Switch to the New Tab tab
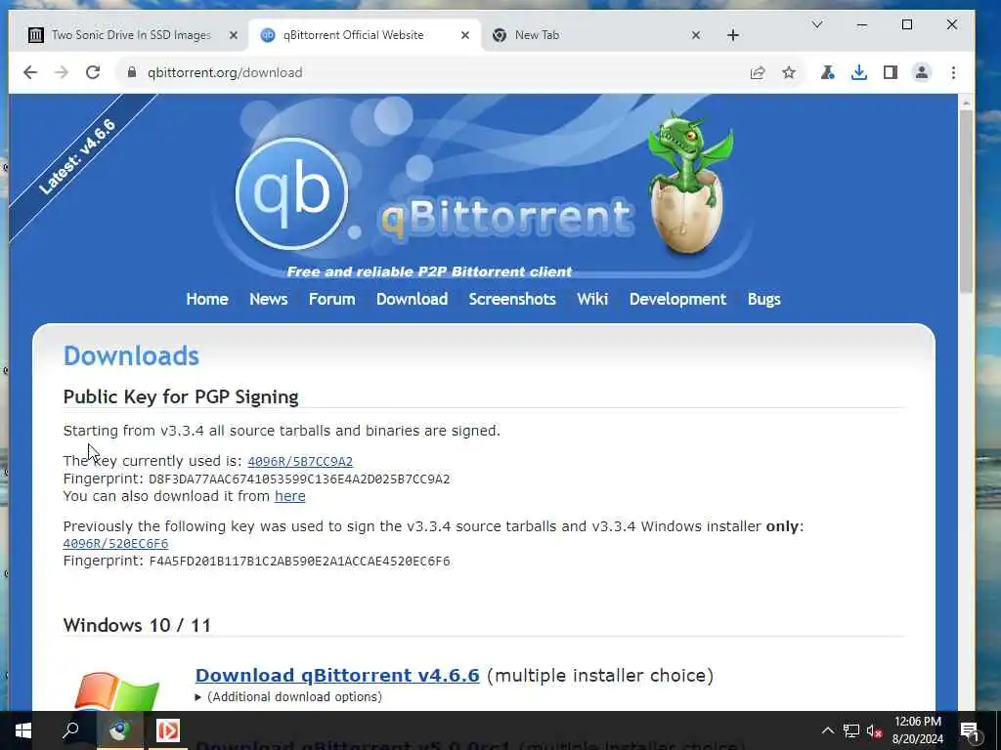 click(597, 35)
